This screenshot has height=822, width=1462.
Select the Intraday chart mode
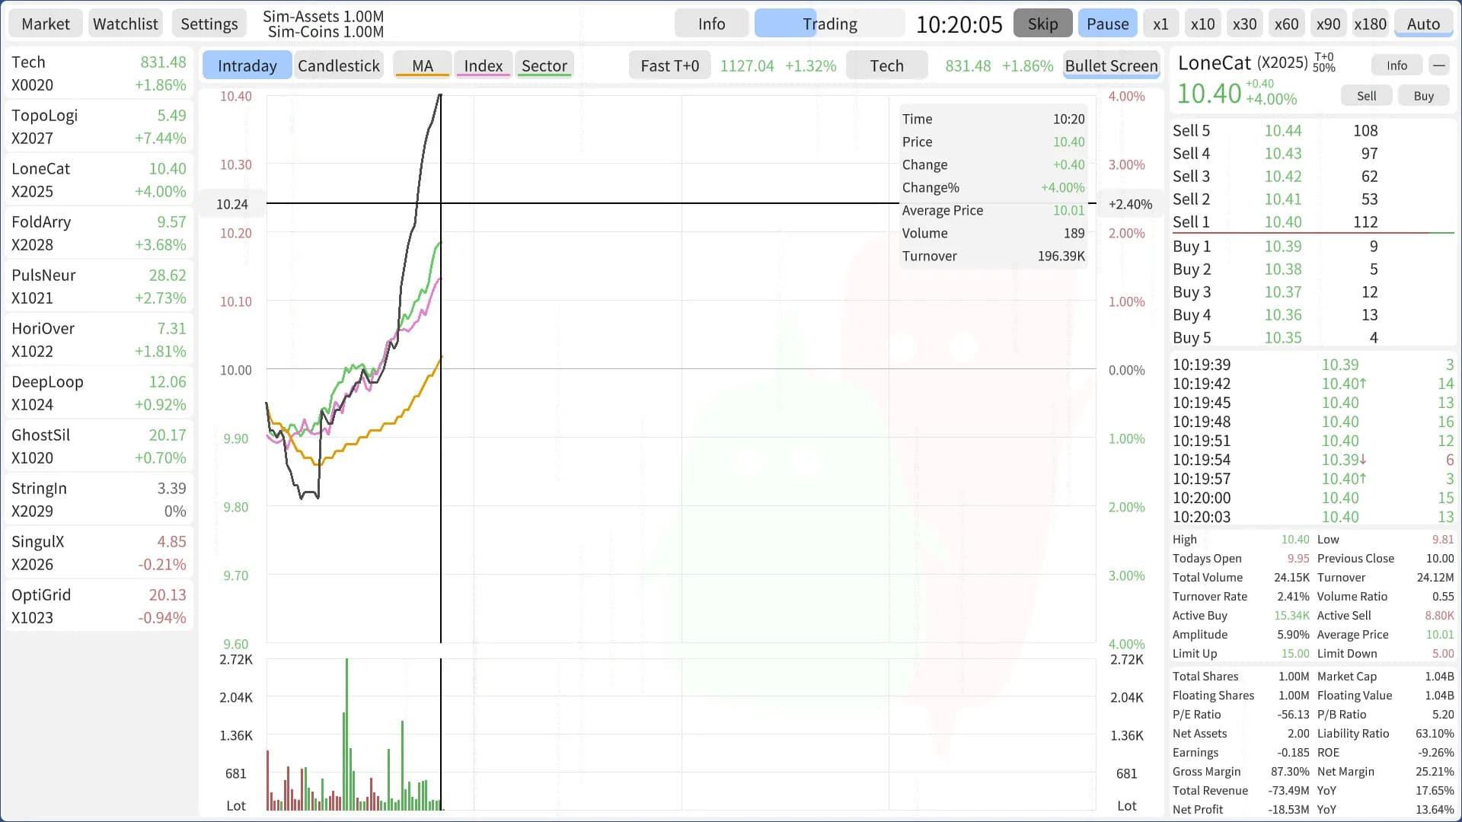(247, 65)
